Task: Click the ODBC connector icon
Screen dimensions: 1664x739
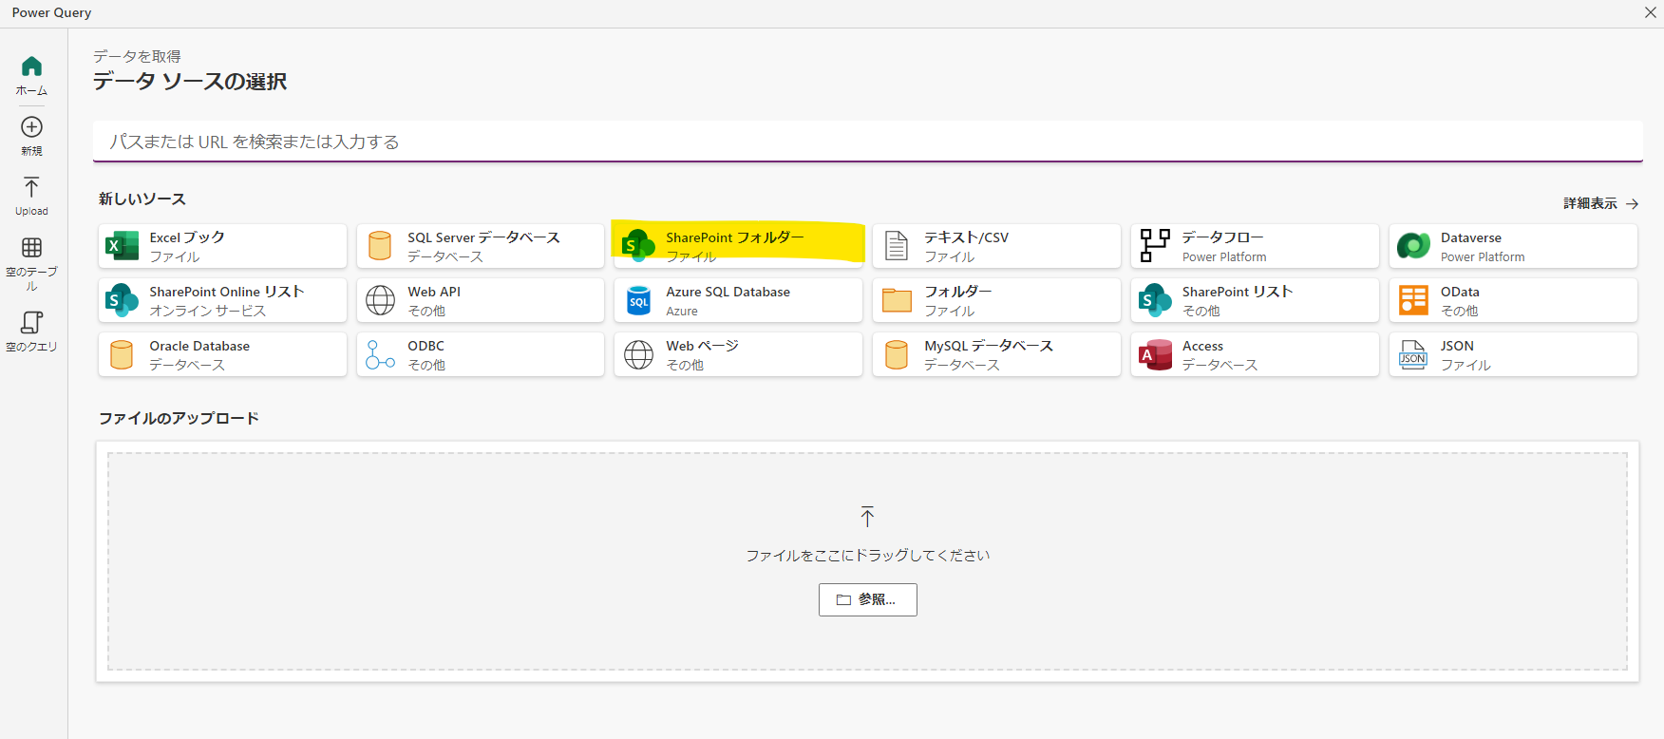Action: 380,354
